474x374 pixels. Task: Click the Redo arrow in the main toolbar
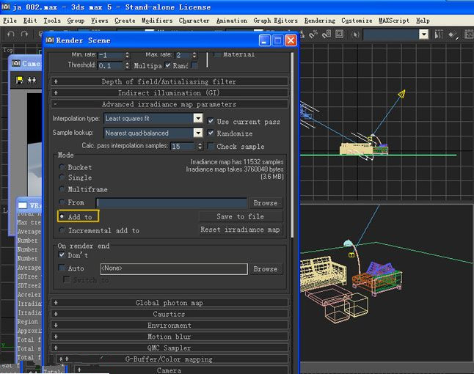(x=24, y=34)
